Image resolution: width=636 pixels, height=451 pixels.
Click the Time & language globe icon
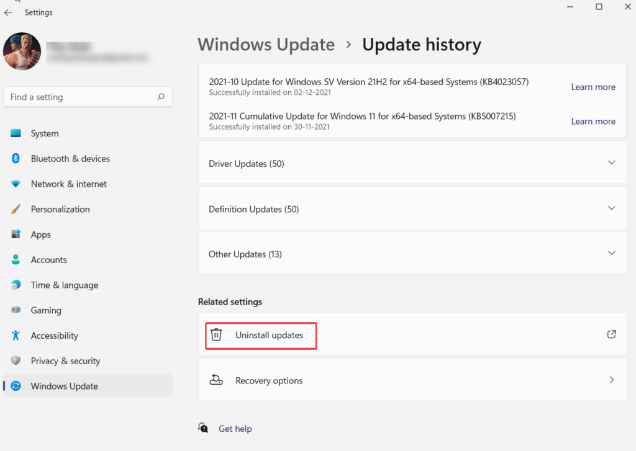[16, 285]
